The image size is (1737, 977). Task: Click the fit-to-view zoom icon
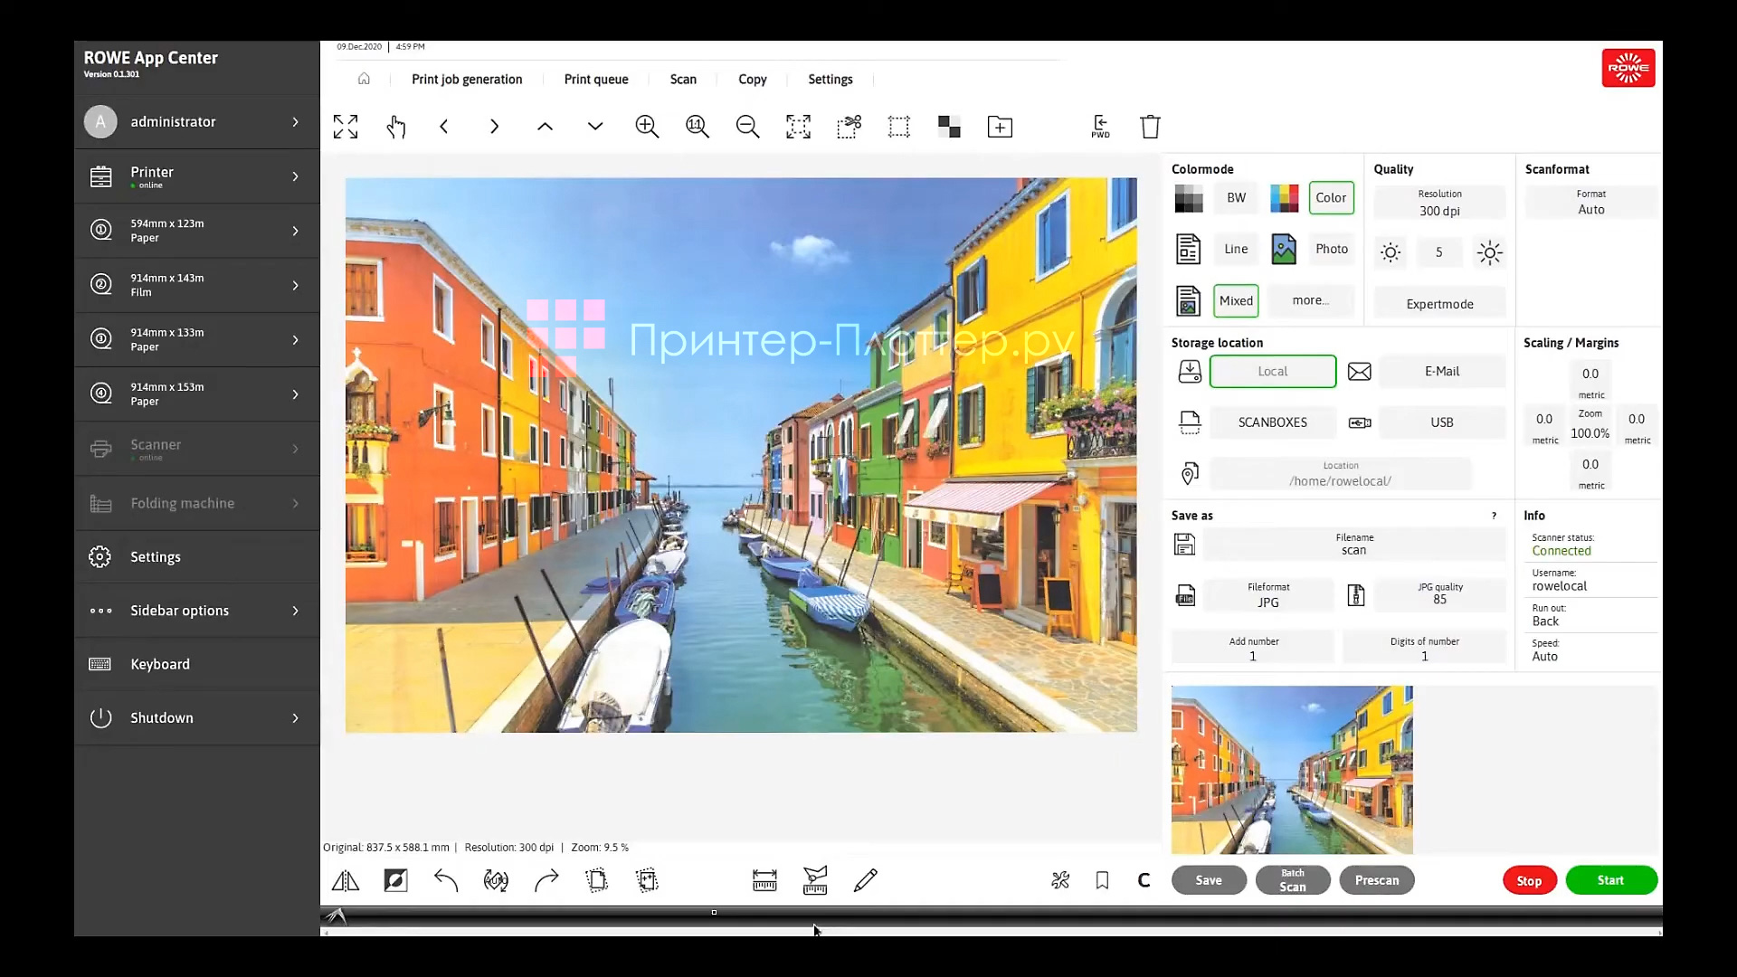(799, 126)
